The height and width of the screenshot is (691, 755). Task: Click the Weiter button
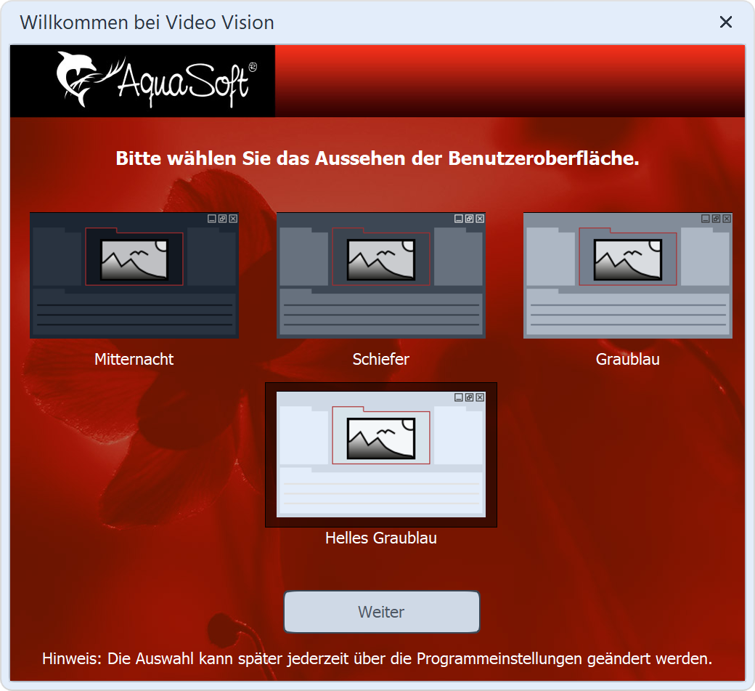(x=381, y=611)
